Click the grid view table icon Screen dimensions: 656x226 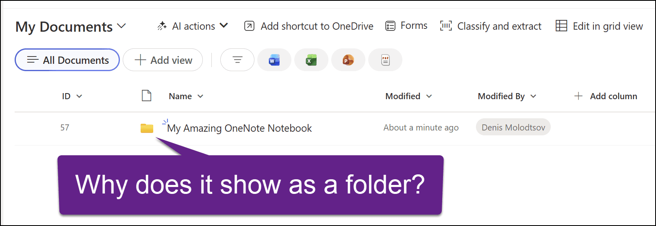click(561, 26)
